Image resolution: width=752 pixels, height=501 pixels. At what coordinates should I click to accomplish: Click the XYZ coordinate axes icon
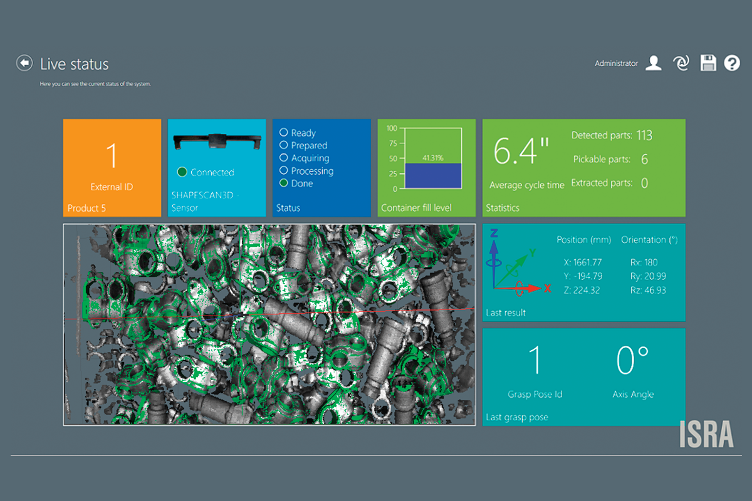(519, 261)
